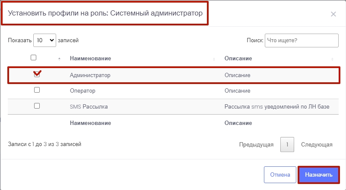The width and height of the screenshot is (346, 190).
Task: Click the sort arrow beside header checkbox
Action: point(59,59)
